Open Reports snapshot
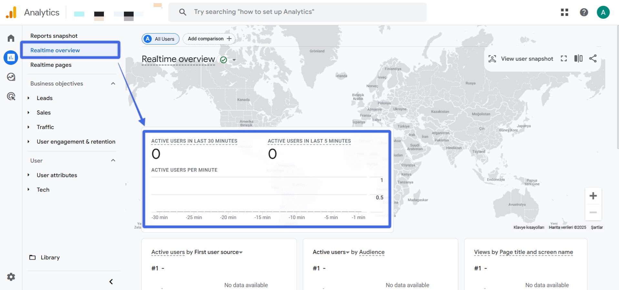 [54, 36]
